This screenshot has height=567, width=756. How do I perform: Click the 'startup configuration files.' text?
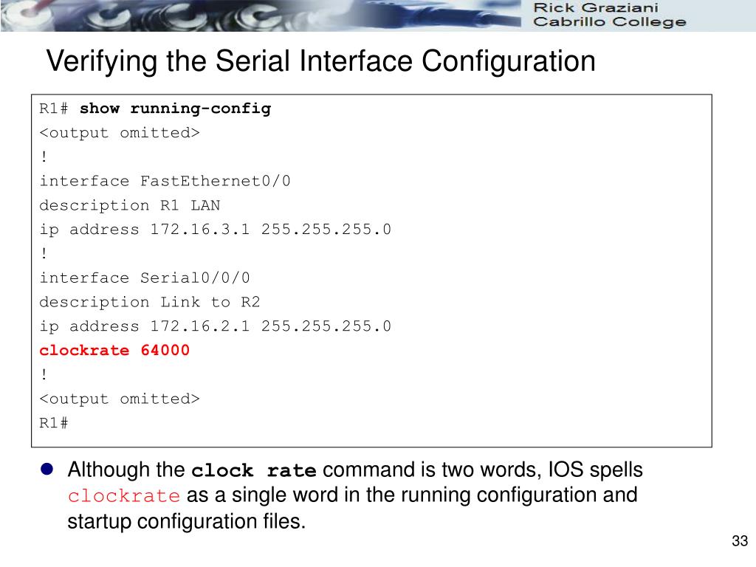tap(187, 522)
